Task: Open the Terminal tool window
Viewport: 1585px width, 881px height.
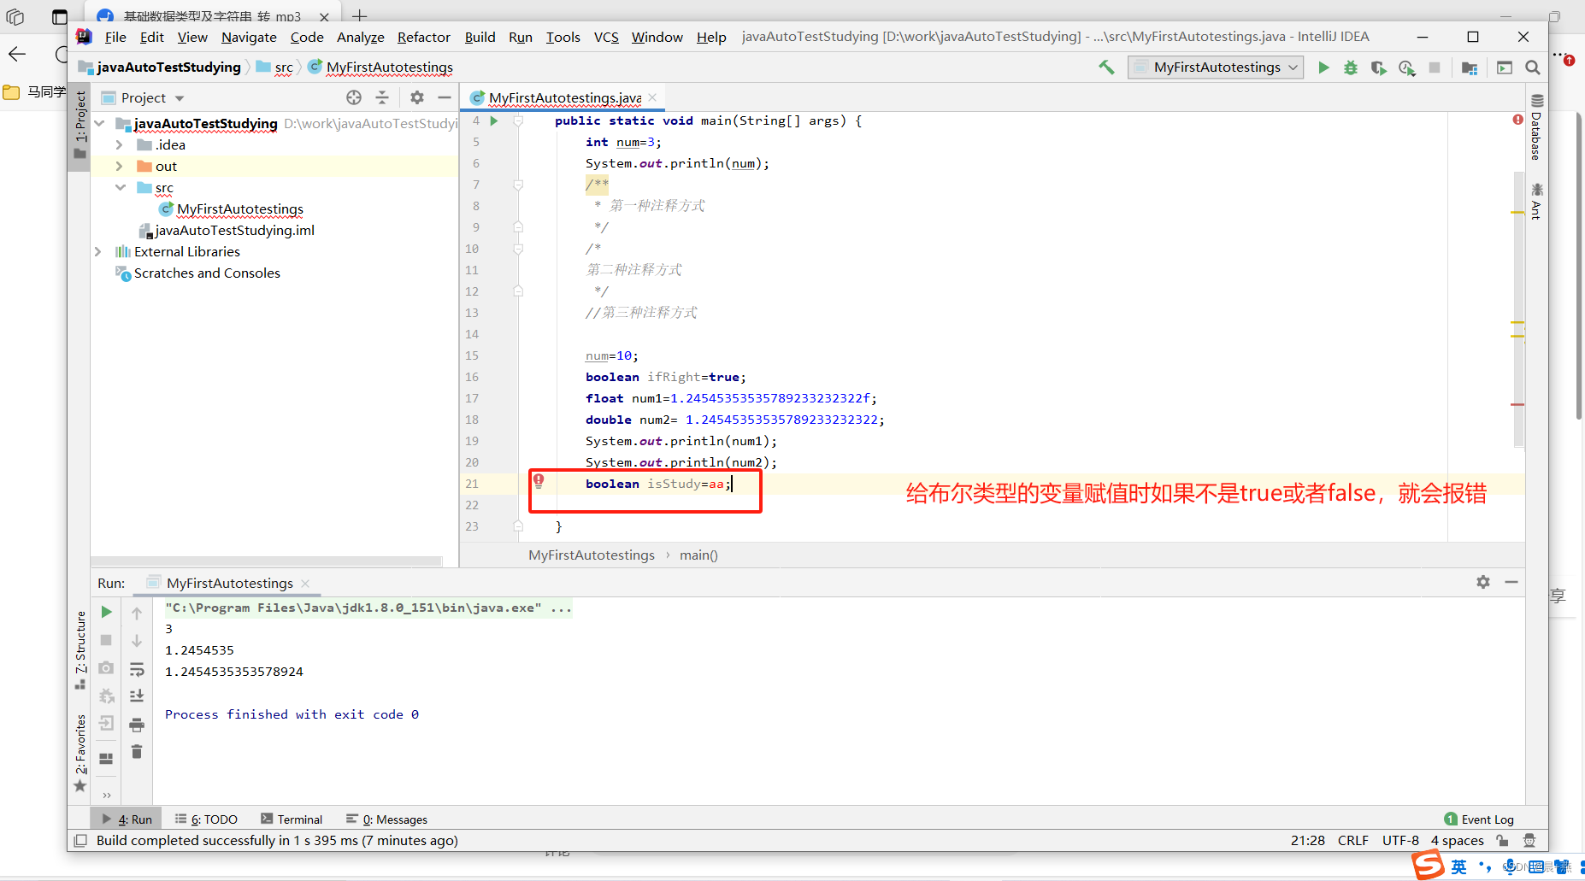Action: coord(292,819)
